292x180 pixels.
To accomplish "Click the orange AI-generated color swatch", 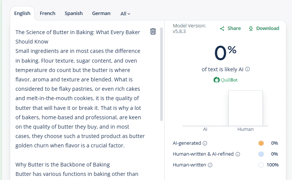I will (x=261, y=143).
